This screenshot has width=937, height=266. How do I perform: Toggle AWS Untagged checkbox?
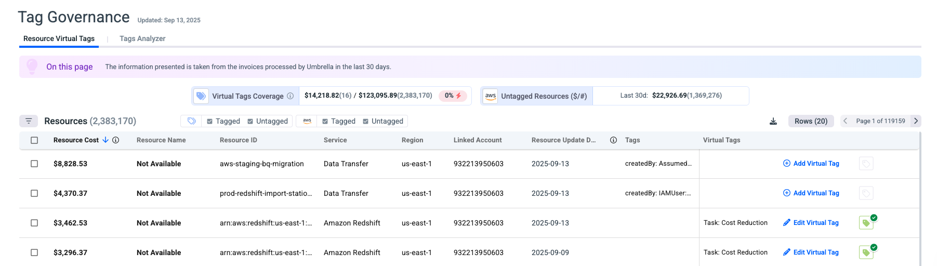point(365,121)
